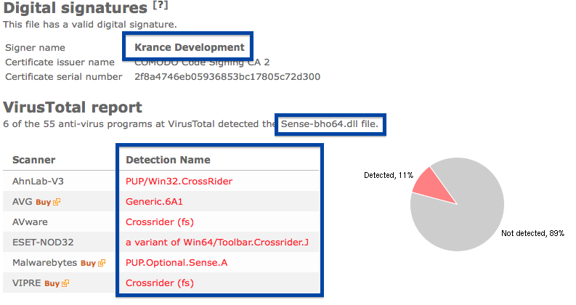
Task: Click the Detected, 11% chart label
Action: (389, 175)
